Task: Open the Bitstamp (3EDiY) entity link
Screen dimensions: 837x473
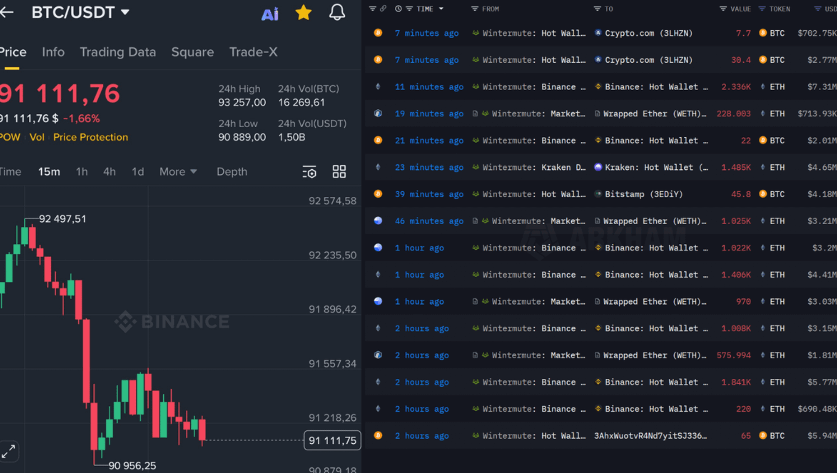Action: click(644, 194)
